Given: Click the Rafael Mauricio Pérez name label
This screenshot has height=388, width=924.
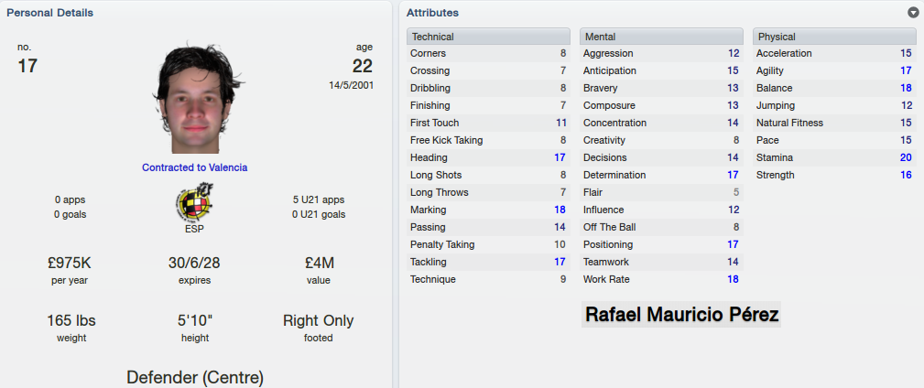Looking at the screenshot, I should pos(681,315).
